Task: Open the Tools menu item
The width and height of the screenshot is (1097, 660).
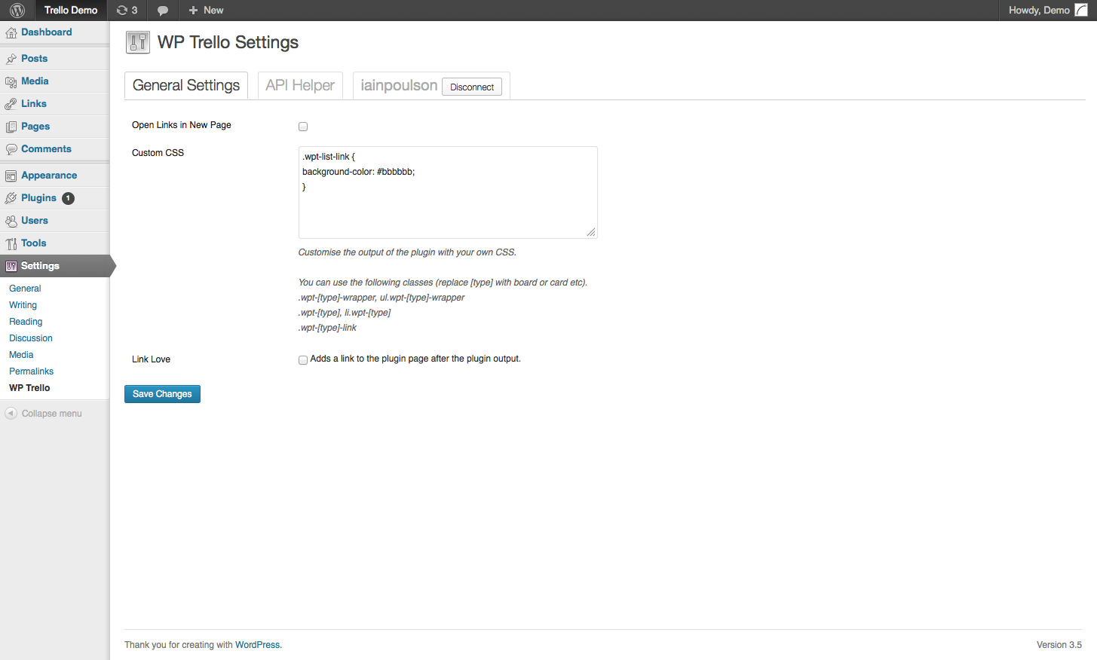Action: coord(34,243)
